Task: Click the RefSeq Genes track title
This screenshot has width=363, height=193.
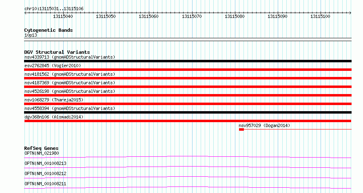Action: (41, 148)
